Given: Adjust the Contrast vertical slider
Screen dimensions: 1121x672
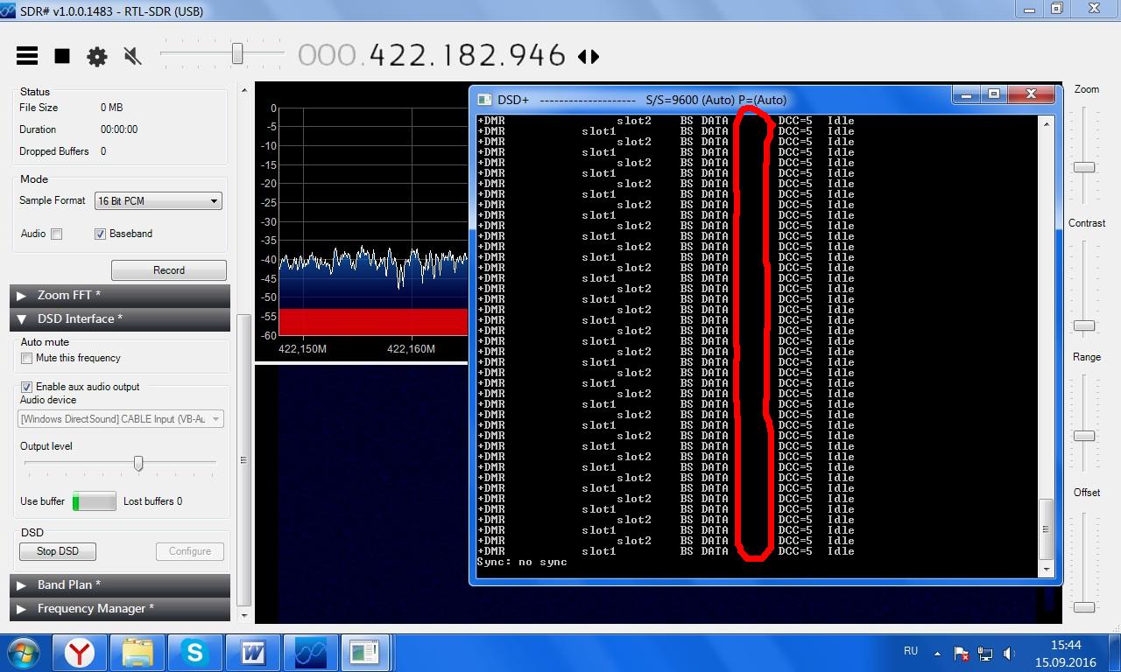Looking at the screenshot, I should pyautogui.click(x=1084, y=325).
